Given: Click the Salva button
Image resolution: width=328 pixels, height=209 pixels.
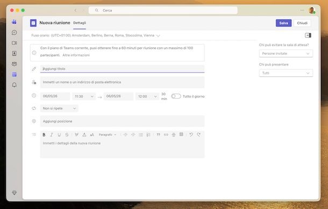Looking at the screenshot, I should coord(283,23).
